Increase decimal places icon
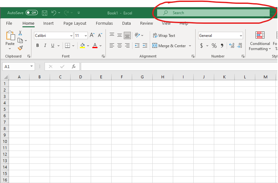Viewport: 278px width, 183px height. point(232,46)
